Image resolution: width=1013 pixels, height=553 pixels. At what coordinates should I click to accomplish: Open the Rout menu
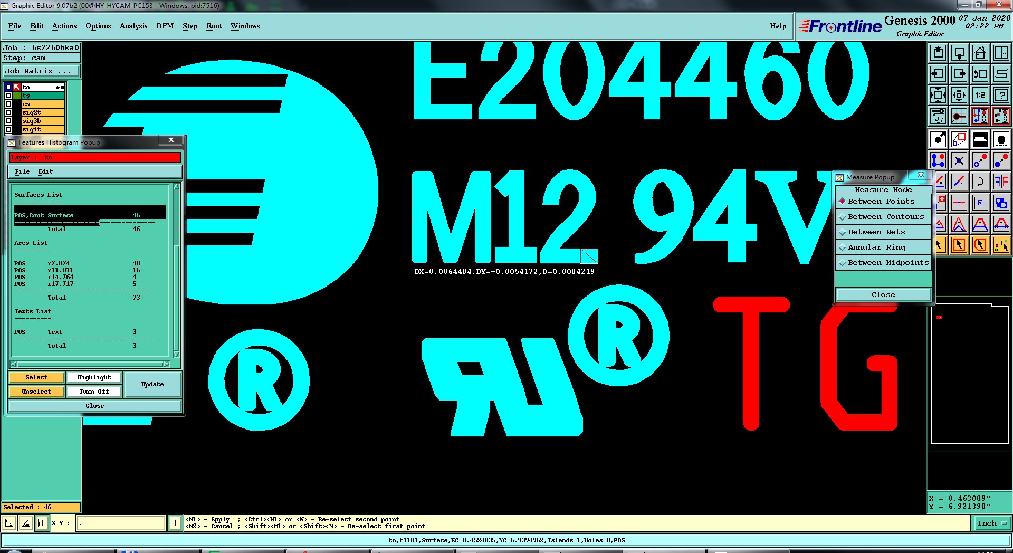(214, 26)
